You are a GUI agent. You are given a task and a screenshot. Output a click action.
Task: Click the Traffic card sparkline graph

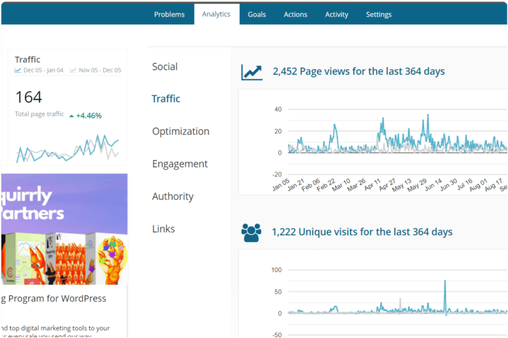click(x=67, y=148)
